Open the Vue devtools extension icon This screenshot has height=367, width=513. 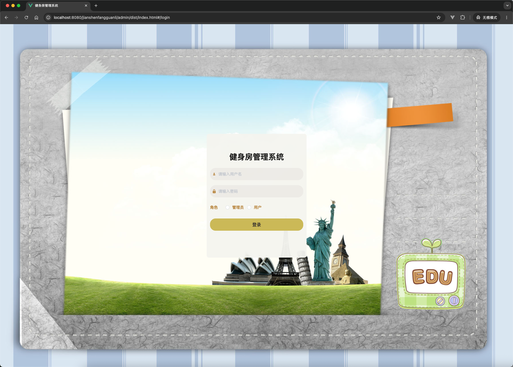(453, 17)
